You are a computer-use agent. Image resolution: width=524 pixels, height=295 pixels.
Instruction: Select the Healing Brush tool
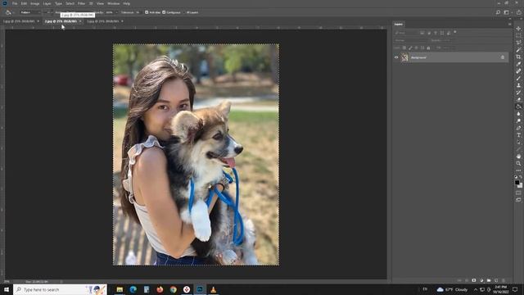pos(518,71)
